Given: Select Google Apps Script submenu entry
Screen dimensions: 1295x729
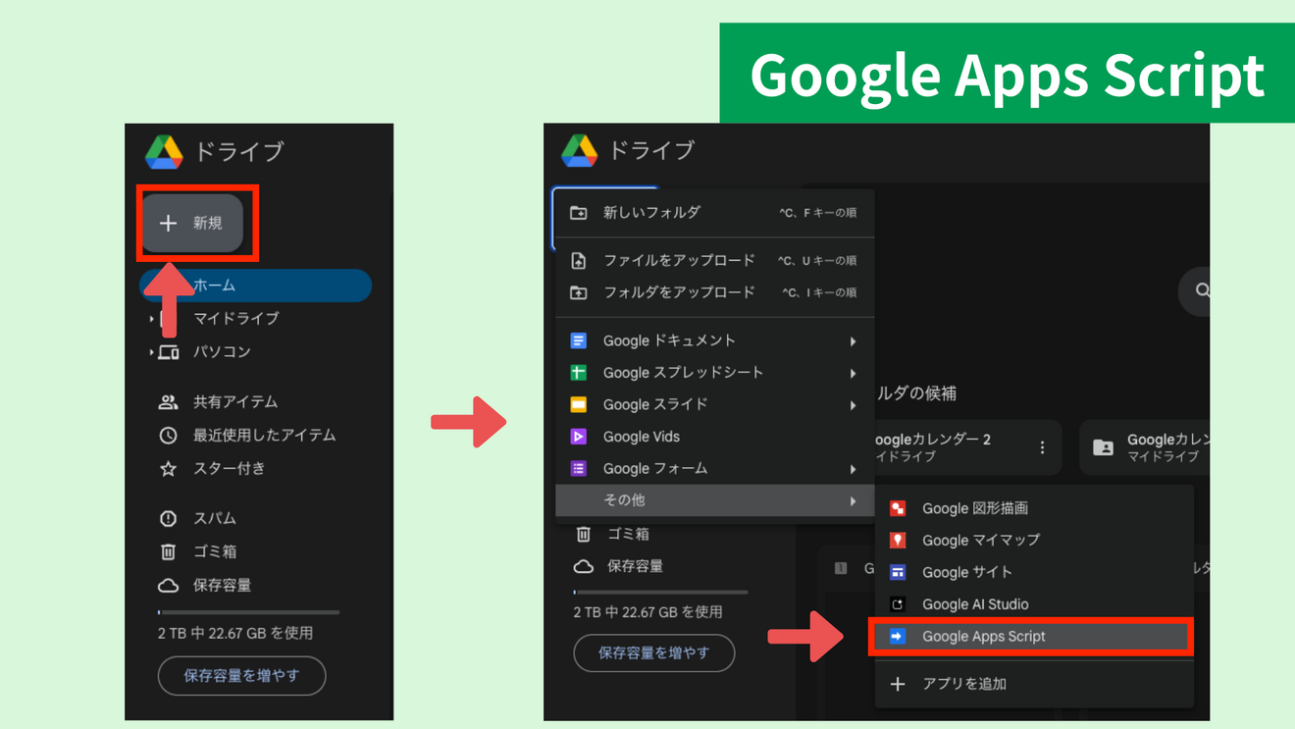Looking at the screenshot, I should coord(1031,637).
